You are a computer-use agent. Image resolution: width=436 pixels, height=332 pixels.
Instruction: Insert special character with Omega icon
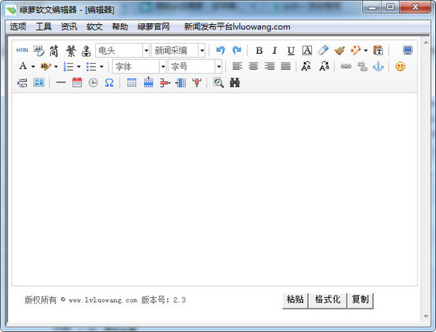109,83
